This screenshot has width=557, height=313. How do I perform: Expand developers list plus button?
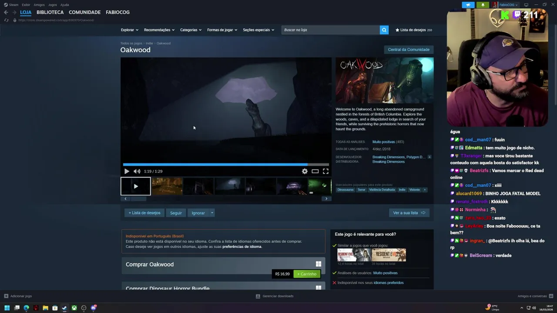tap(429, 157)
